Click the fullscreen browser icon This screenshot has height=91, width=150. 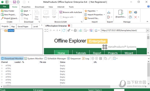46,30
